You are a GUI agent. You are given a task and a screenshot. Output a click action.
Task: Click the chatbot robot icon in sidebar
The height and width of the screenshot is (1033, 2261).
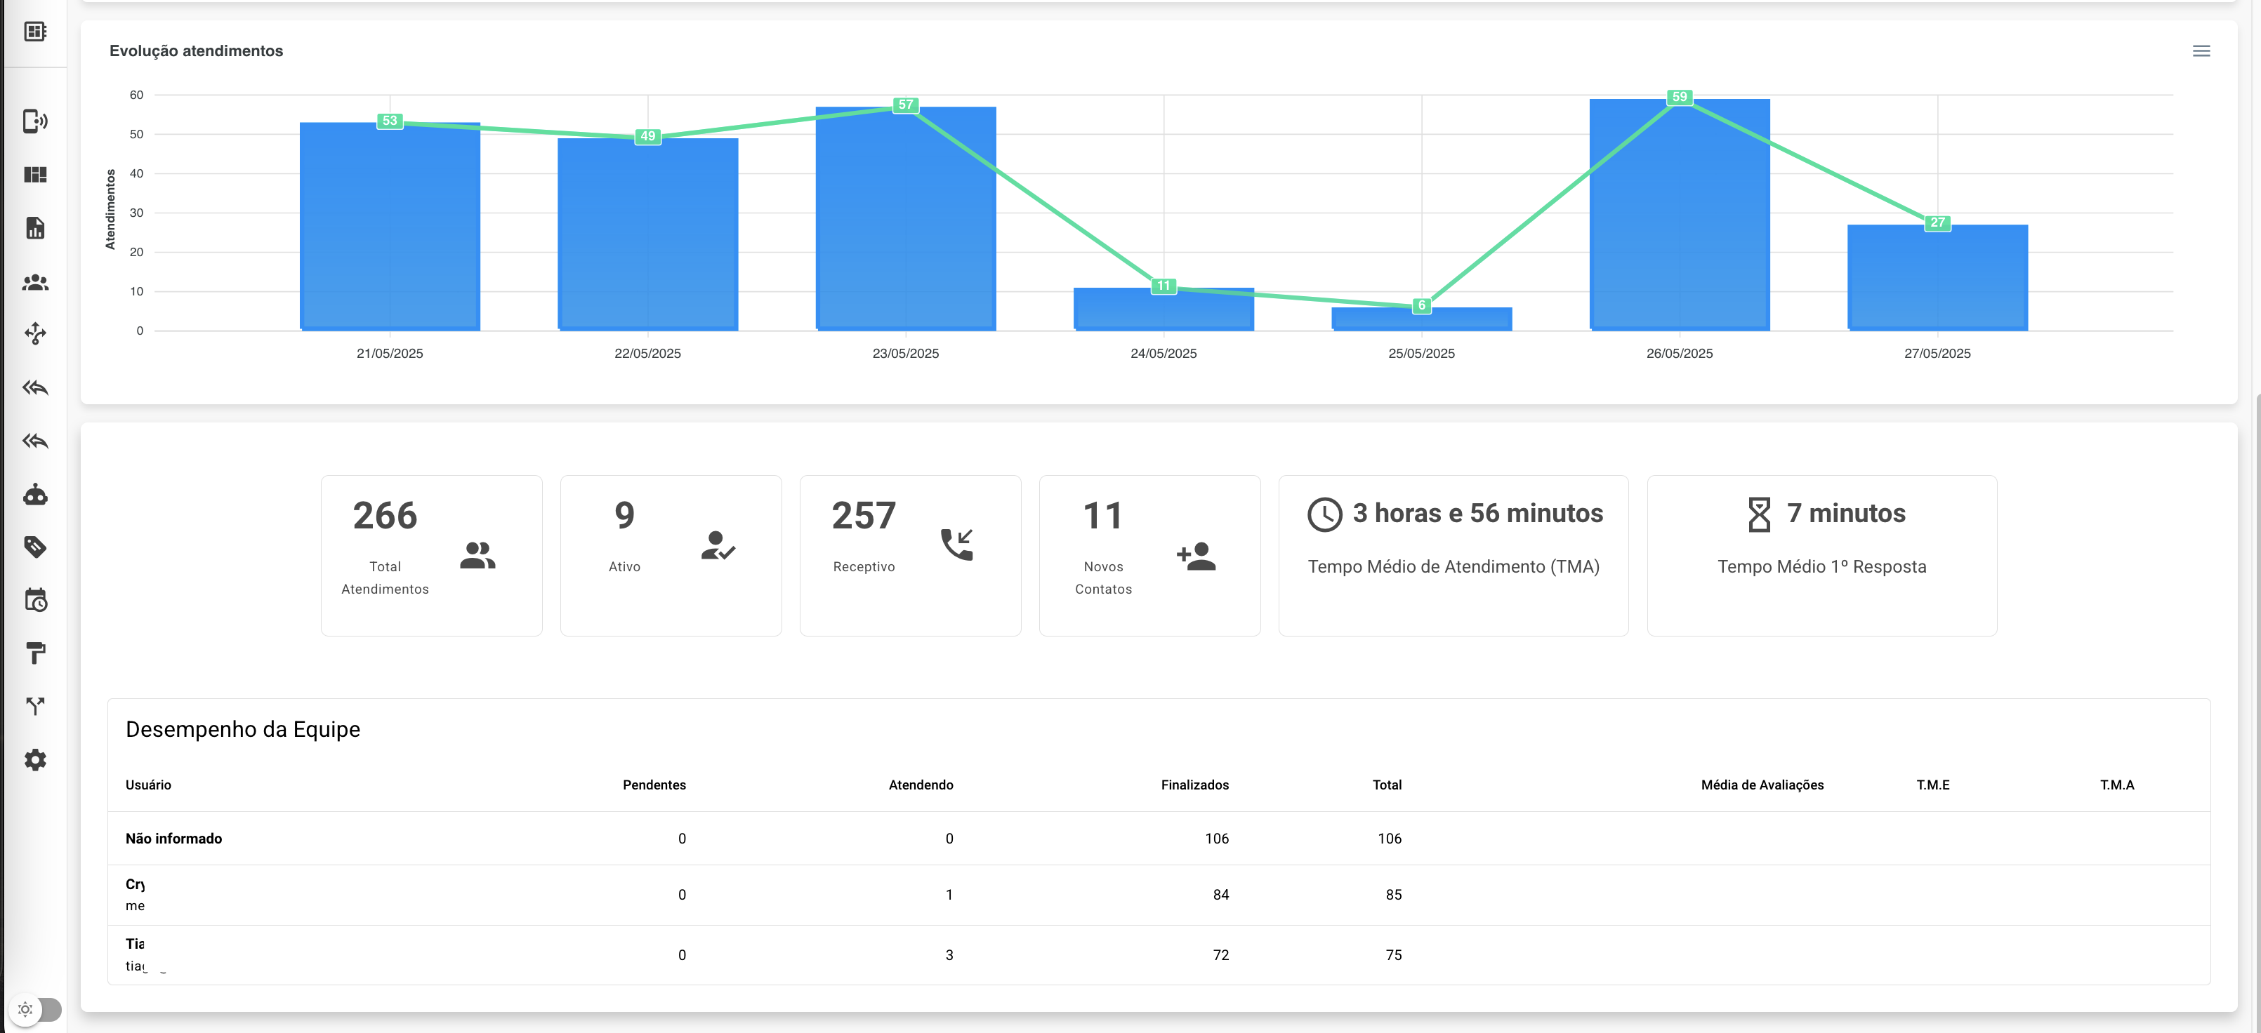[x=35, y=495]
